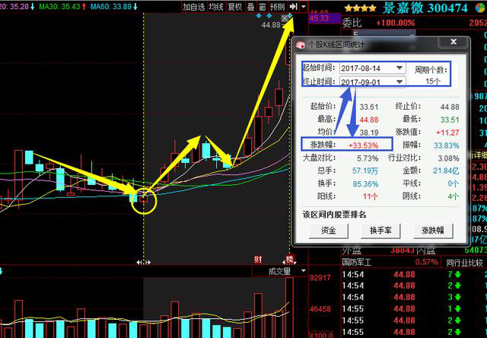Open the 终止时间 end date dropdown
This screenshot has width=487, height=338.
click(399, 81)
